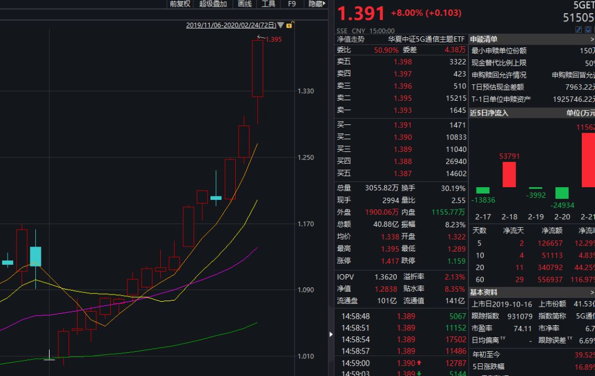The image size is (595, 376).
Task: Click the red up arrow in 14:59:00 row
Action: [x=419, y=363]
